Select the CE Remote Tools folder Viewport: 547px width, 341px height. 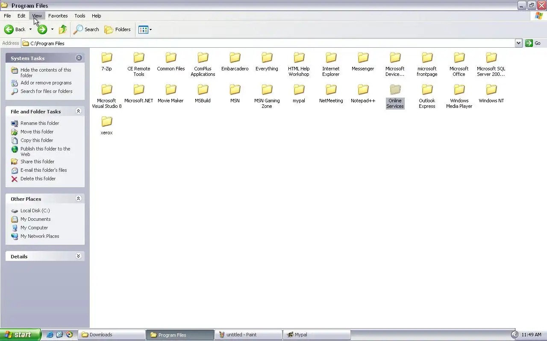point(139,64)
